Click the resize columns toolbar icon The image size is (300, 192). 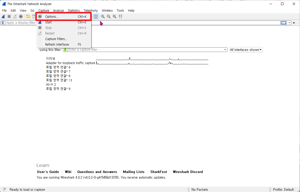point(120,16)
